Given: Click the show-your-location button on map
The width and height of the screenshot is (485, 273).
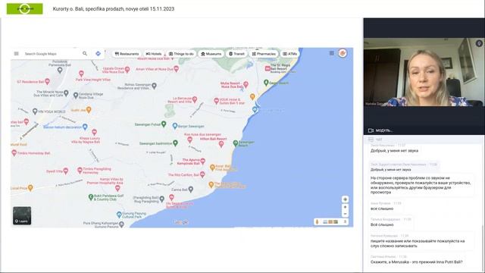Looking at the screenshot, I should coord(346,199).
